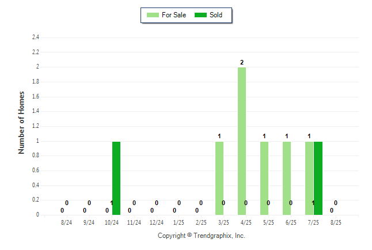The height and width of the screenshot is (250, 372).
Task: Click the 2.4 y-axis tick label
Action: coord(36,37)
